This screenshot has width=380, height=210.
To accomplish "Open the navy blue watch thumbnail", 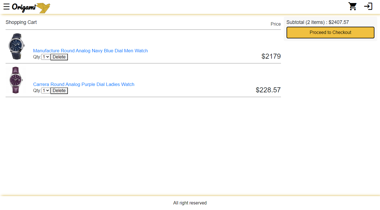I will click(x=16, y=46).
